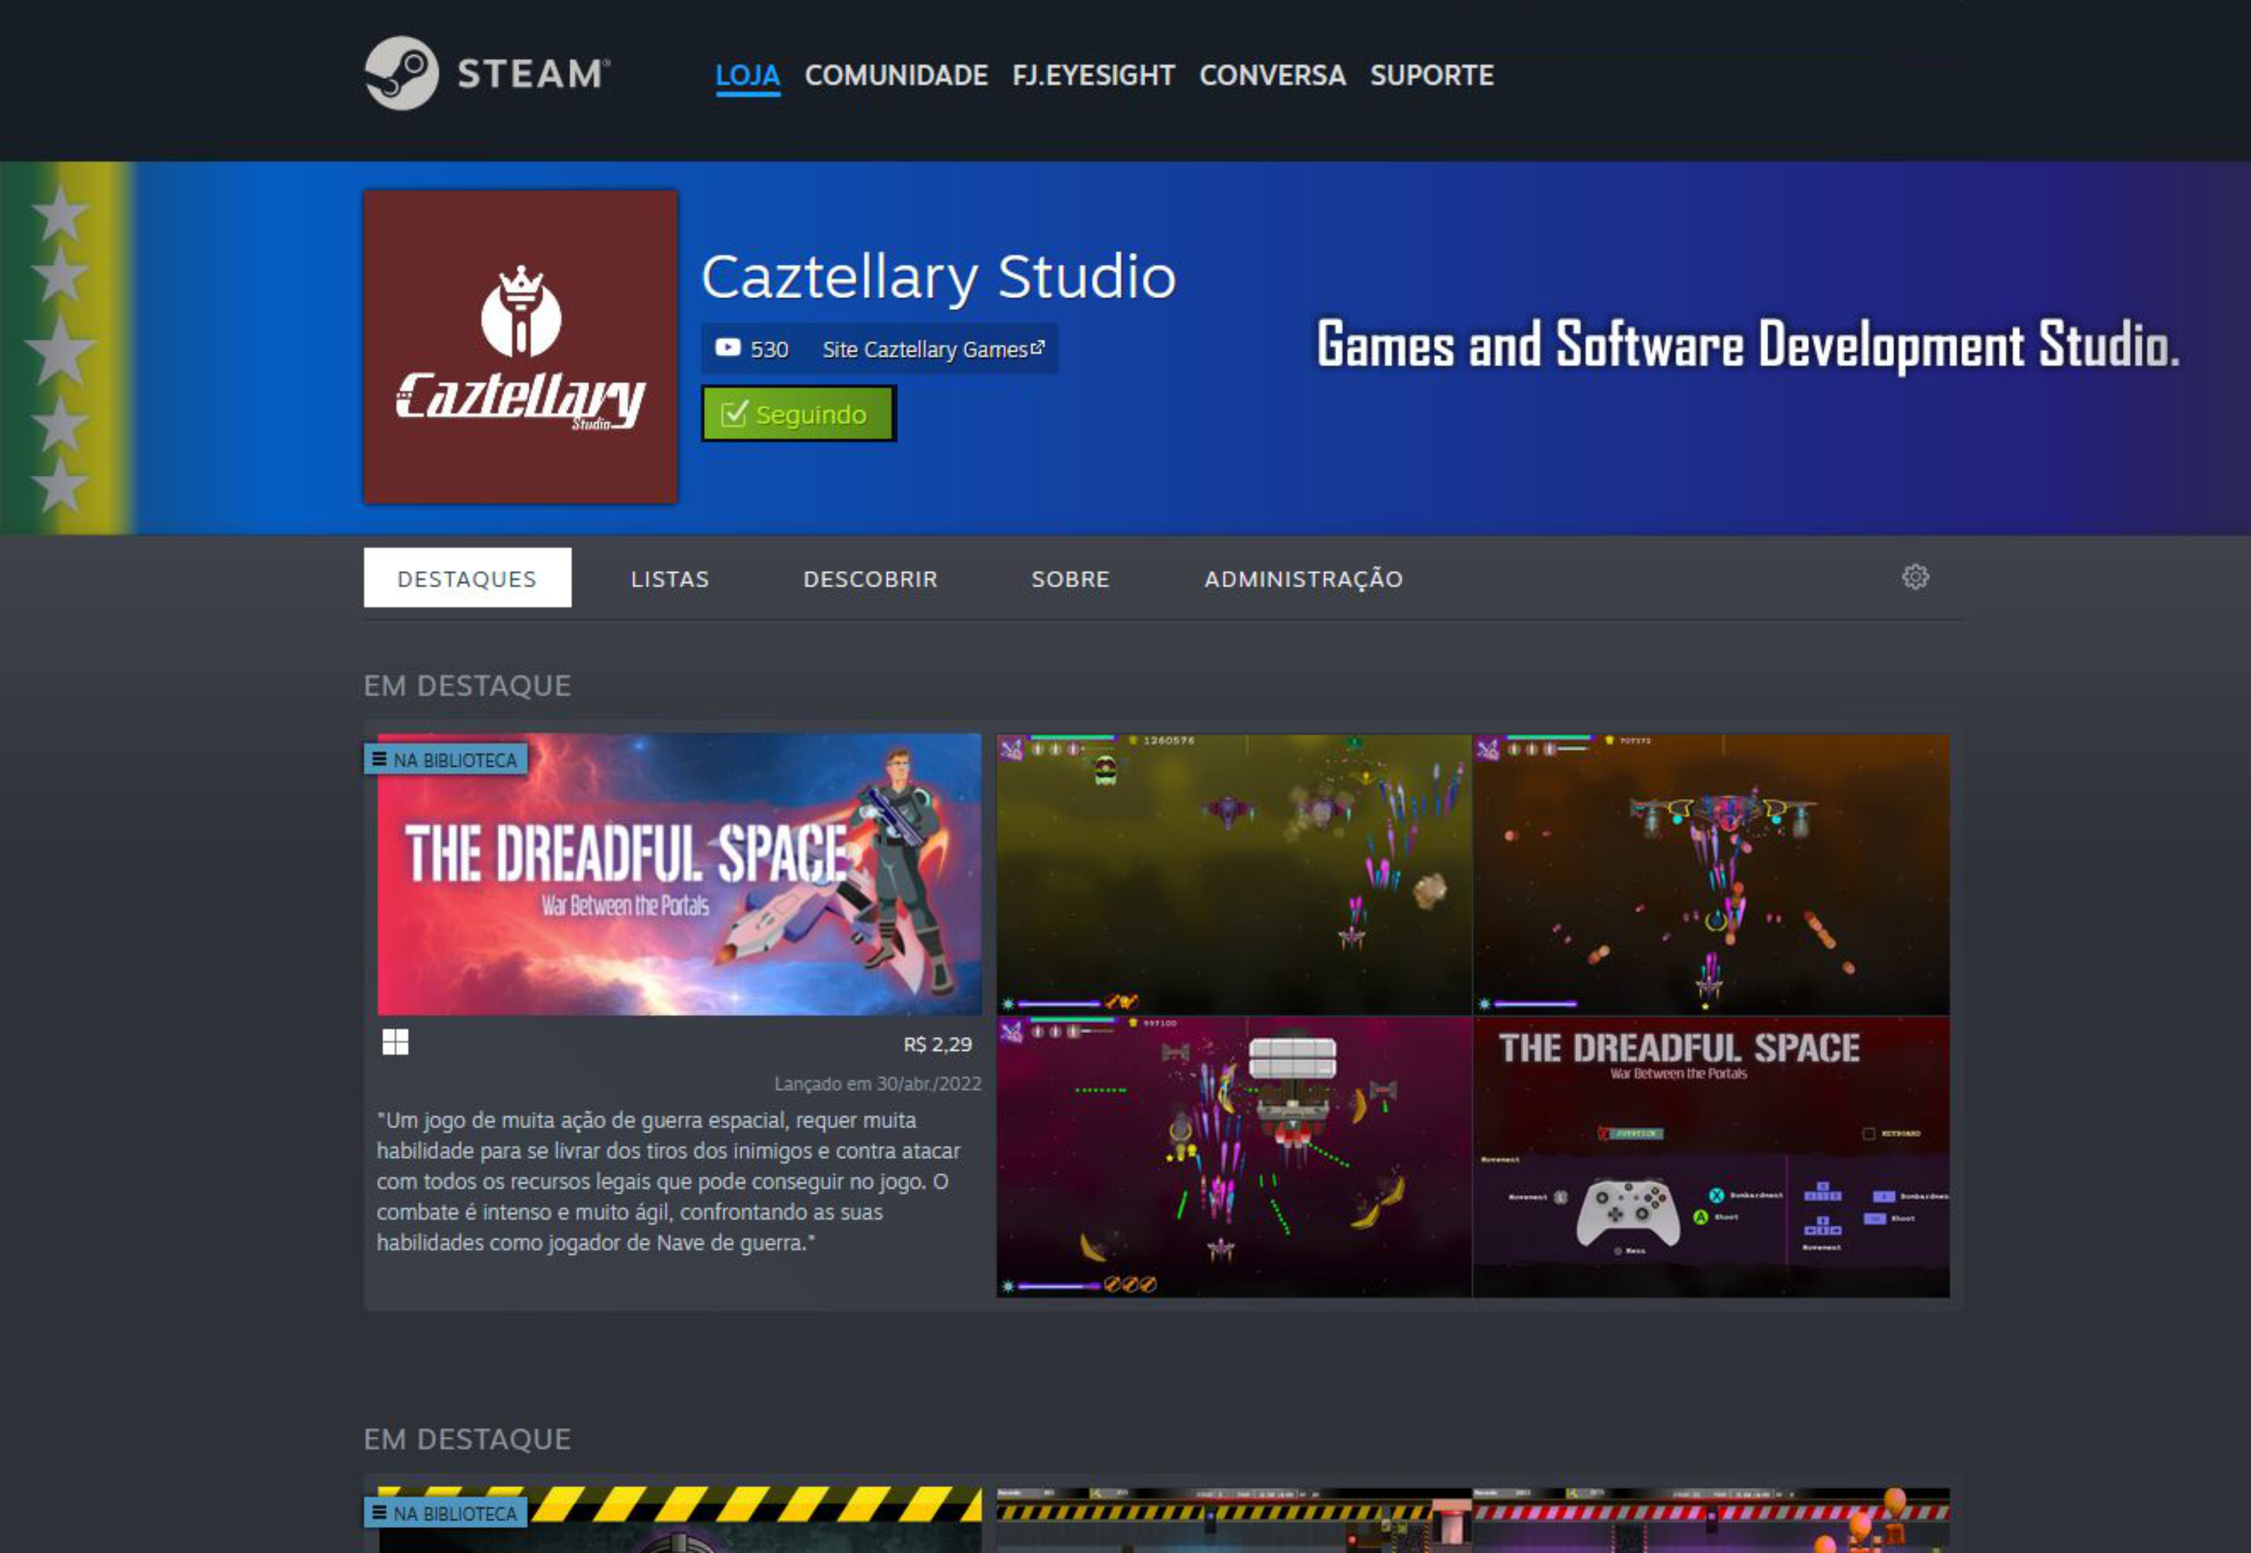Switch to the LISTAS tab
Viewport: 2251px width, 1553px height.
670,579
